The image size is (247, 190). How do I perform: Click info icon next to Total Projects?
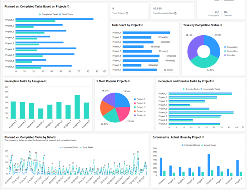127,13
